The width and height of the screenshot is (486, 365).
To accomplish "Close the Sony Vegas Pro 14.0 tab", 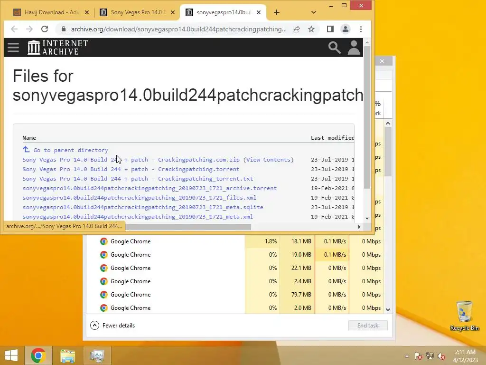I will pos(173,12).
